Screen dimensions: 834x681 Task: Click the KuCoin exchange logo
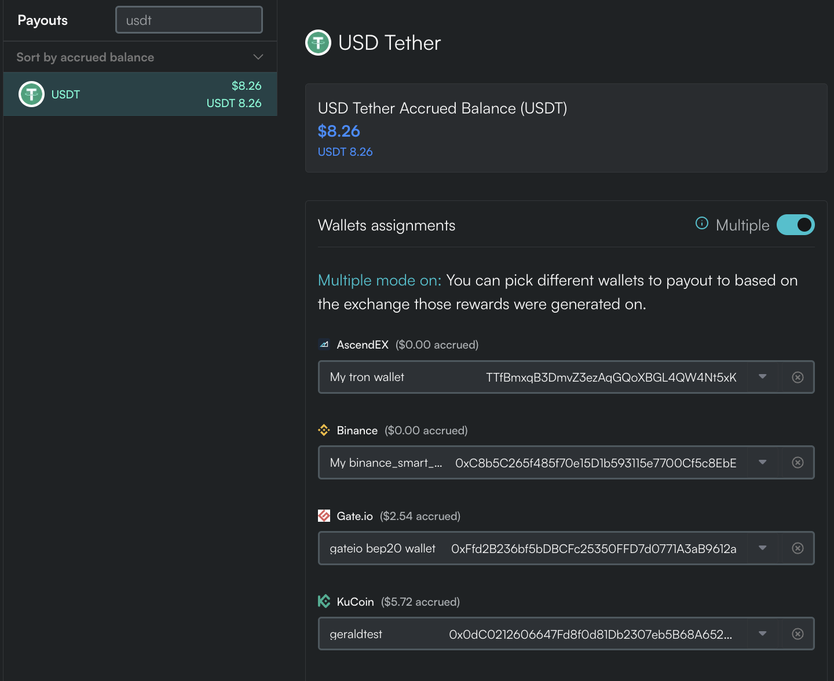[x=324, y=602]
